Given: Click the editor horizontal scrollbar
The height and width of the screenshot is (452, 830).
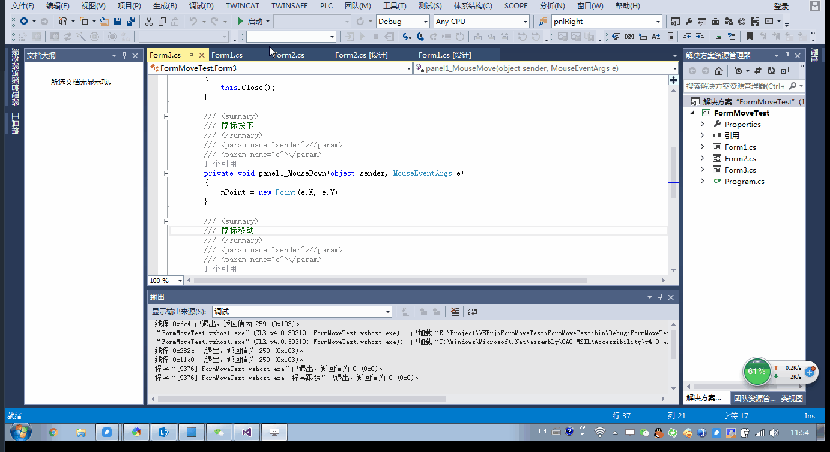Looking at the screenshot, I should pos(390,280).
